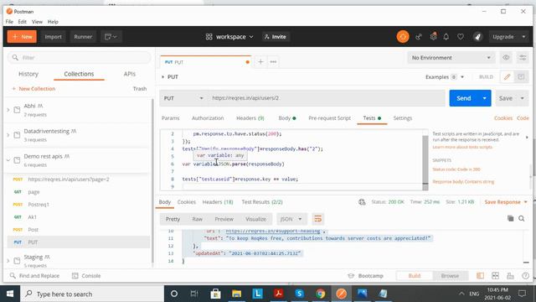Click the orange New button
Screen dimensions: 536x302
(x=22, y=37)
